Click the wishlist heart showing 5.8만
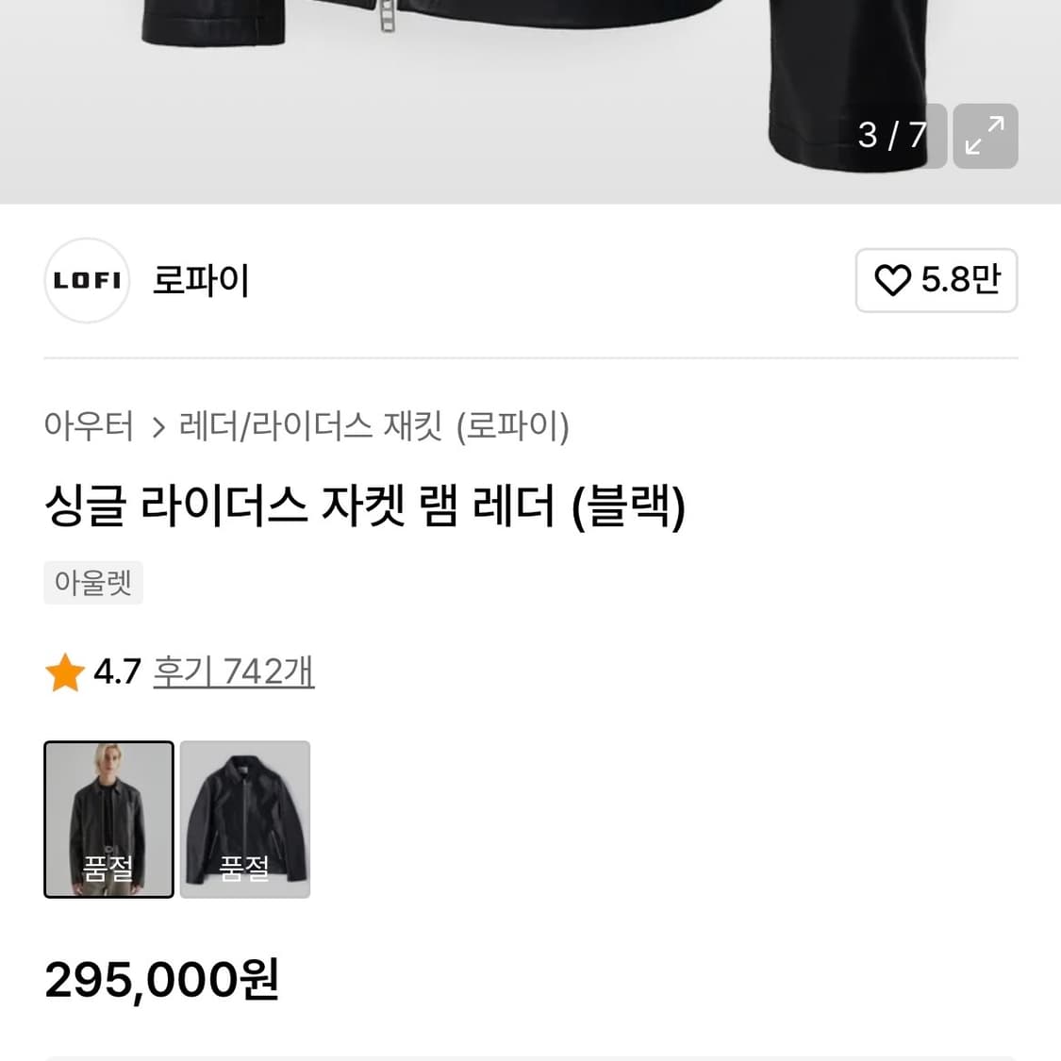This screenshot has width=1061, height=1061. pos(936,280)
